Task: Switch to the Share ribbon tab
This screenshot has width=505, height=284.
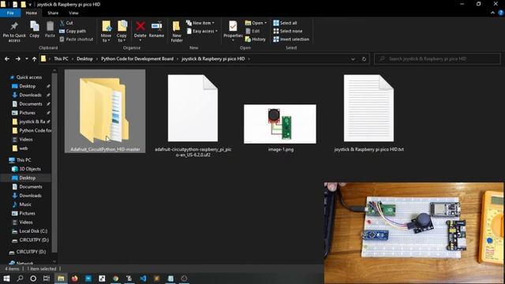Action: [53, 13]
